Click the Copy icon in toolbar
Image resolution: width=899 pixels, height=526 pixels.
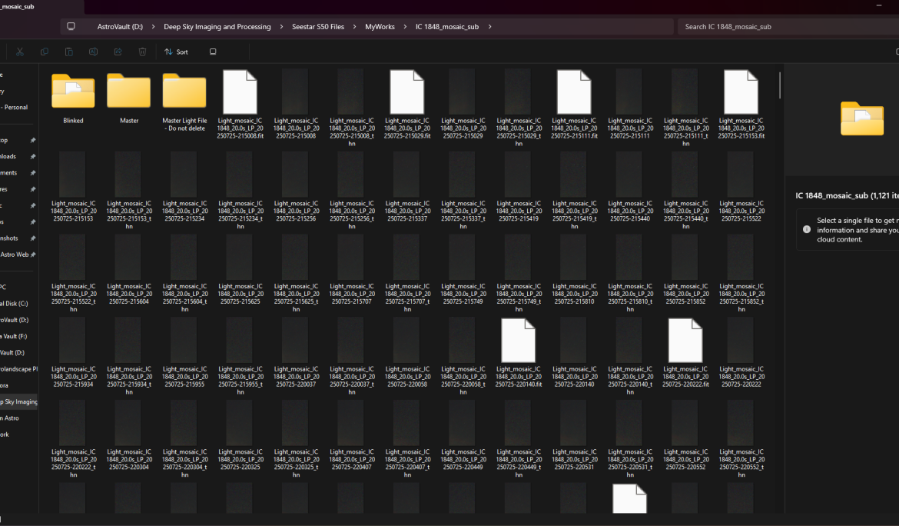[x=45, y=52]
